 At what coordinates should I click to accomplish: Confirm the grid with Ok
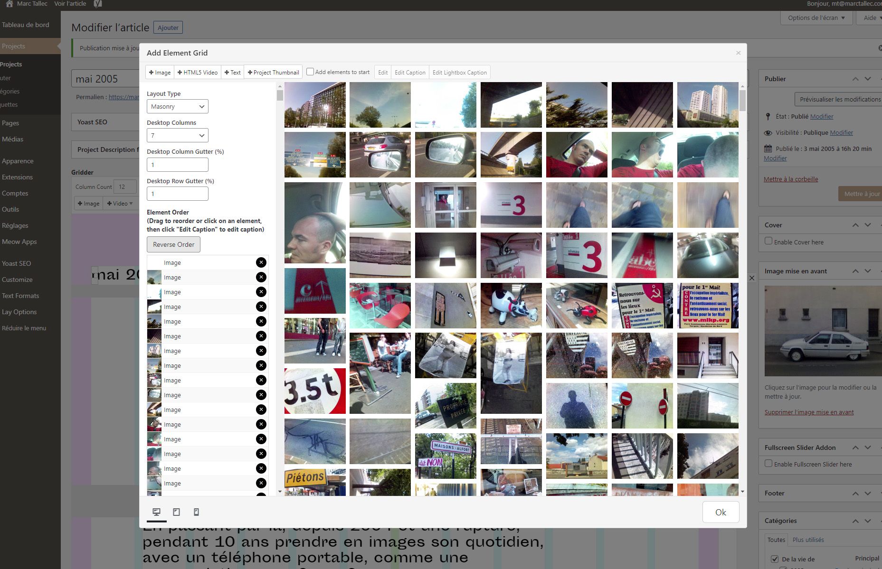point(721,512)
